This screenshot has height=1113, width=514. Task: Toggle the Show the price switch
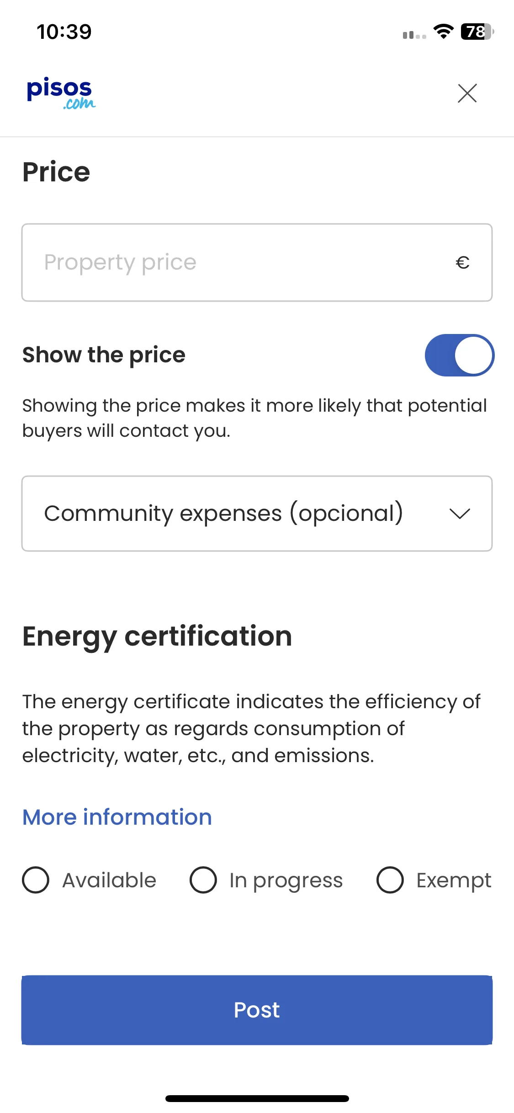460,355
